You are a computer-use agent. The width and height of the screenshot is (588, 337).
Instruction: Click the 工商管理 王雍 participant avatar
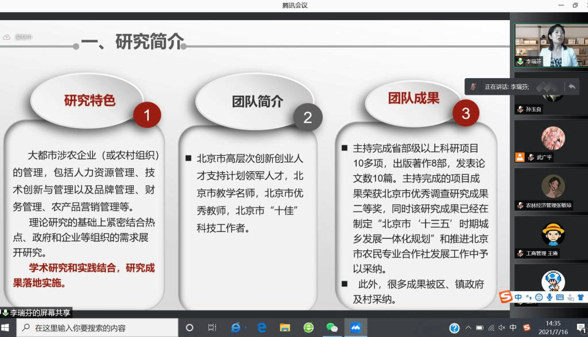click(553, 234)
